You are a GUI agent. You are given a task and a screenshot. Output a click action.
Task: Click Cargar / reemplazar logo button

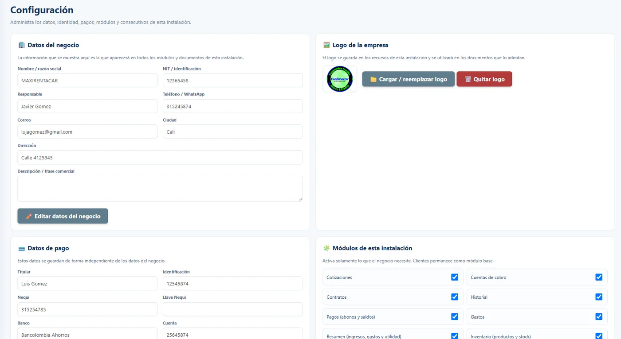coord(409,79)
